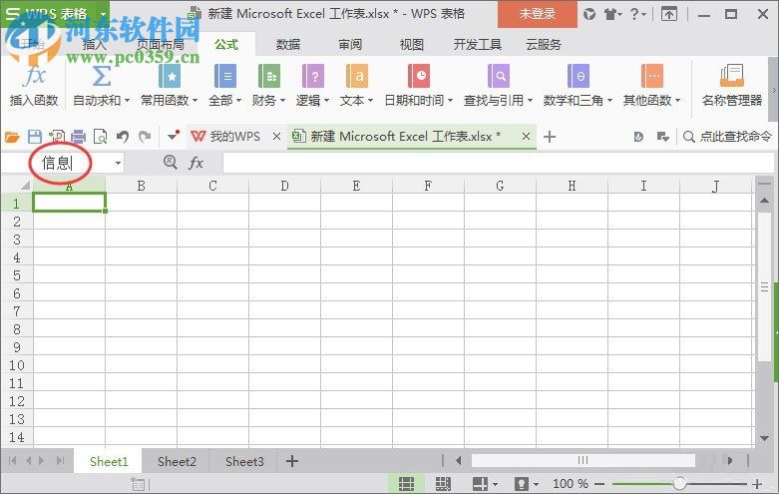
Task: Open the Formulas (公式) ribbon tab
Action: 226,45
